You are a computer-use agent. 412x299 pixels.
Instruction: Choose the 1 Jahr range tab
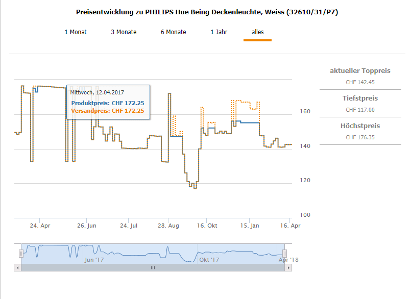pos(219,32)
